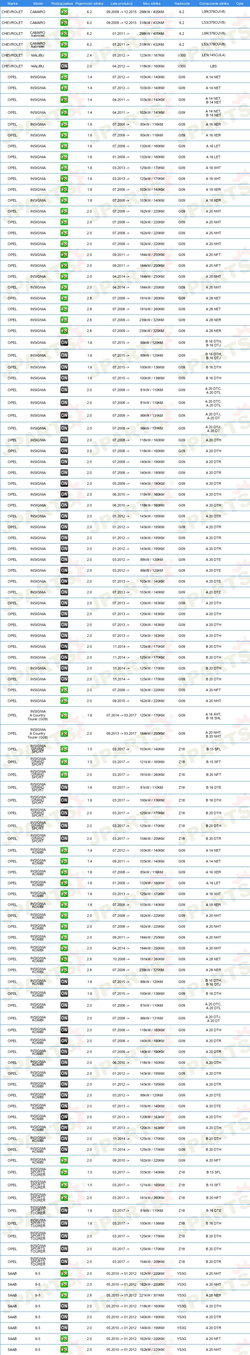Click the Pojemność silnika column header
The image size is (250, 1355).
click(90, 3)
